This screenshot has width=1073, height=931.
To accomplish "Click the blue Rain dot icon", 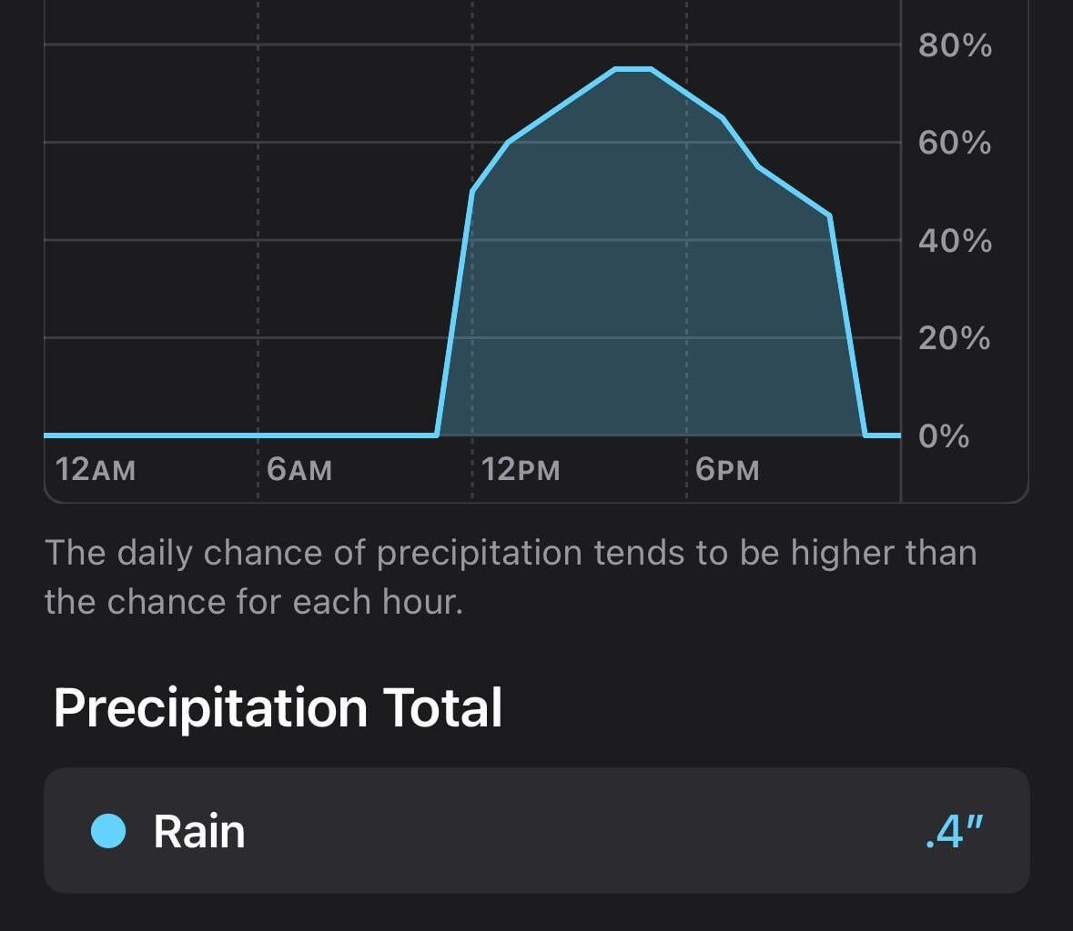I will pyautogui.click(x=109, y=829).
